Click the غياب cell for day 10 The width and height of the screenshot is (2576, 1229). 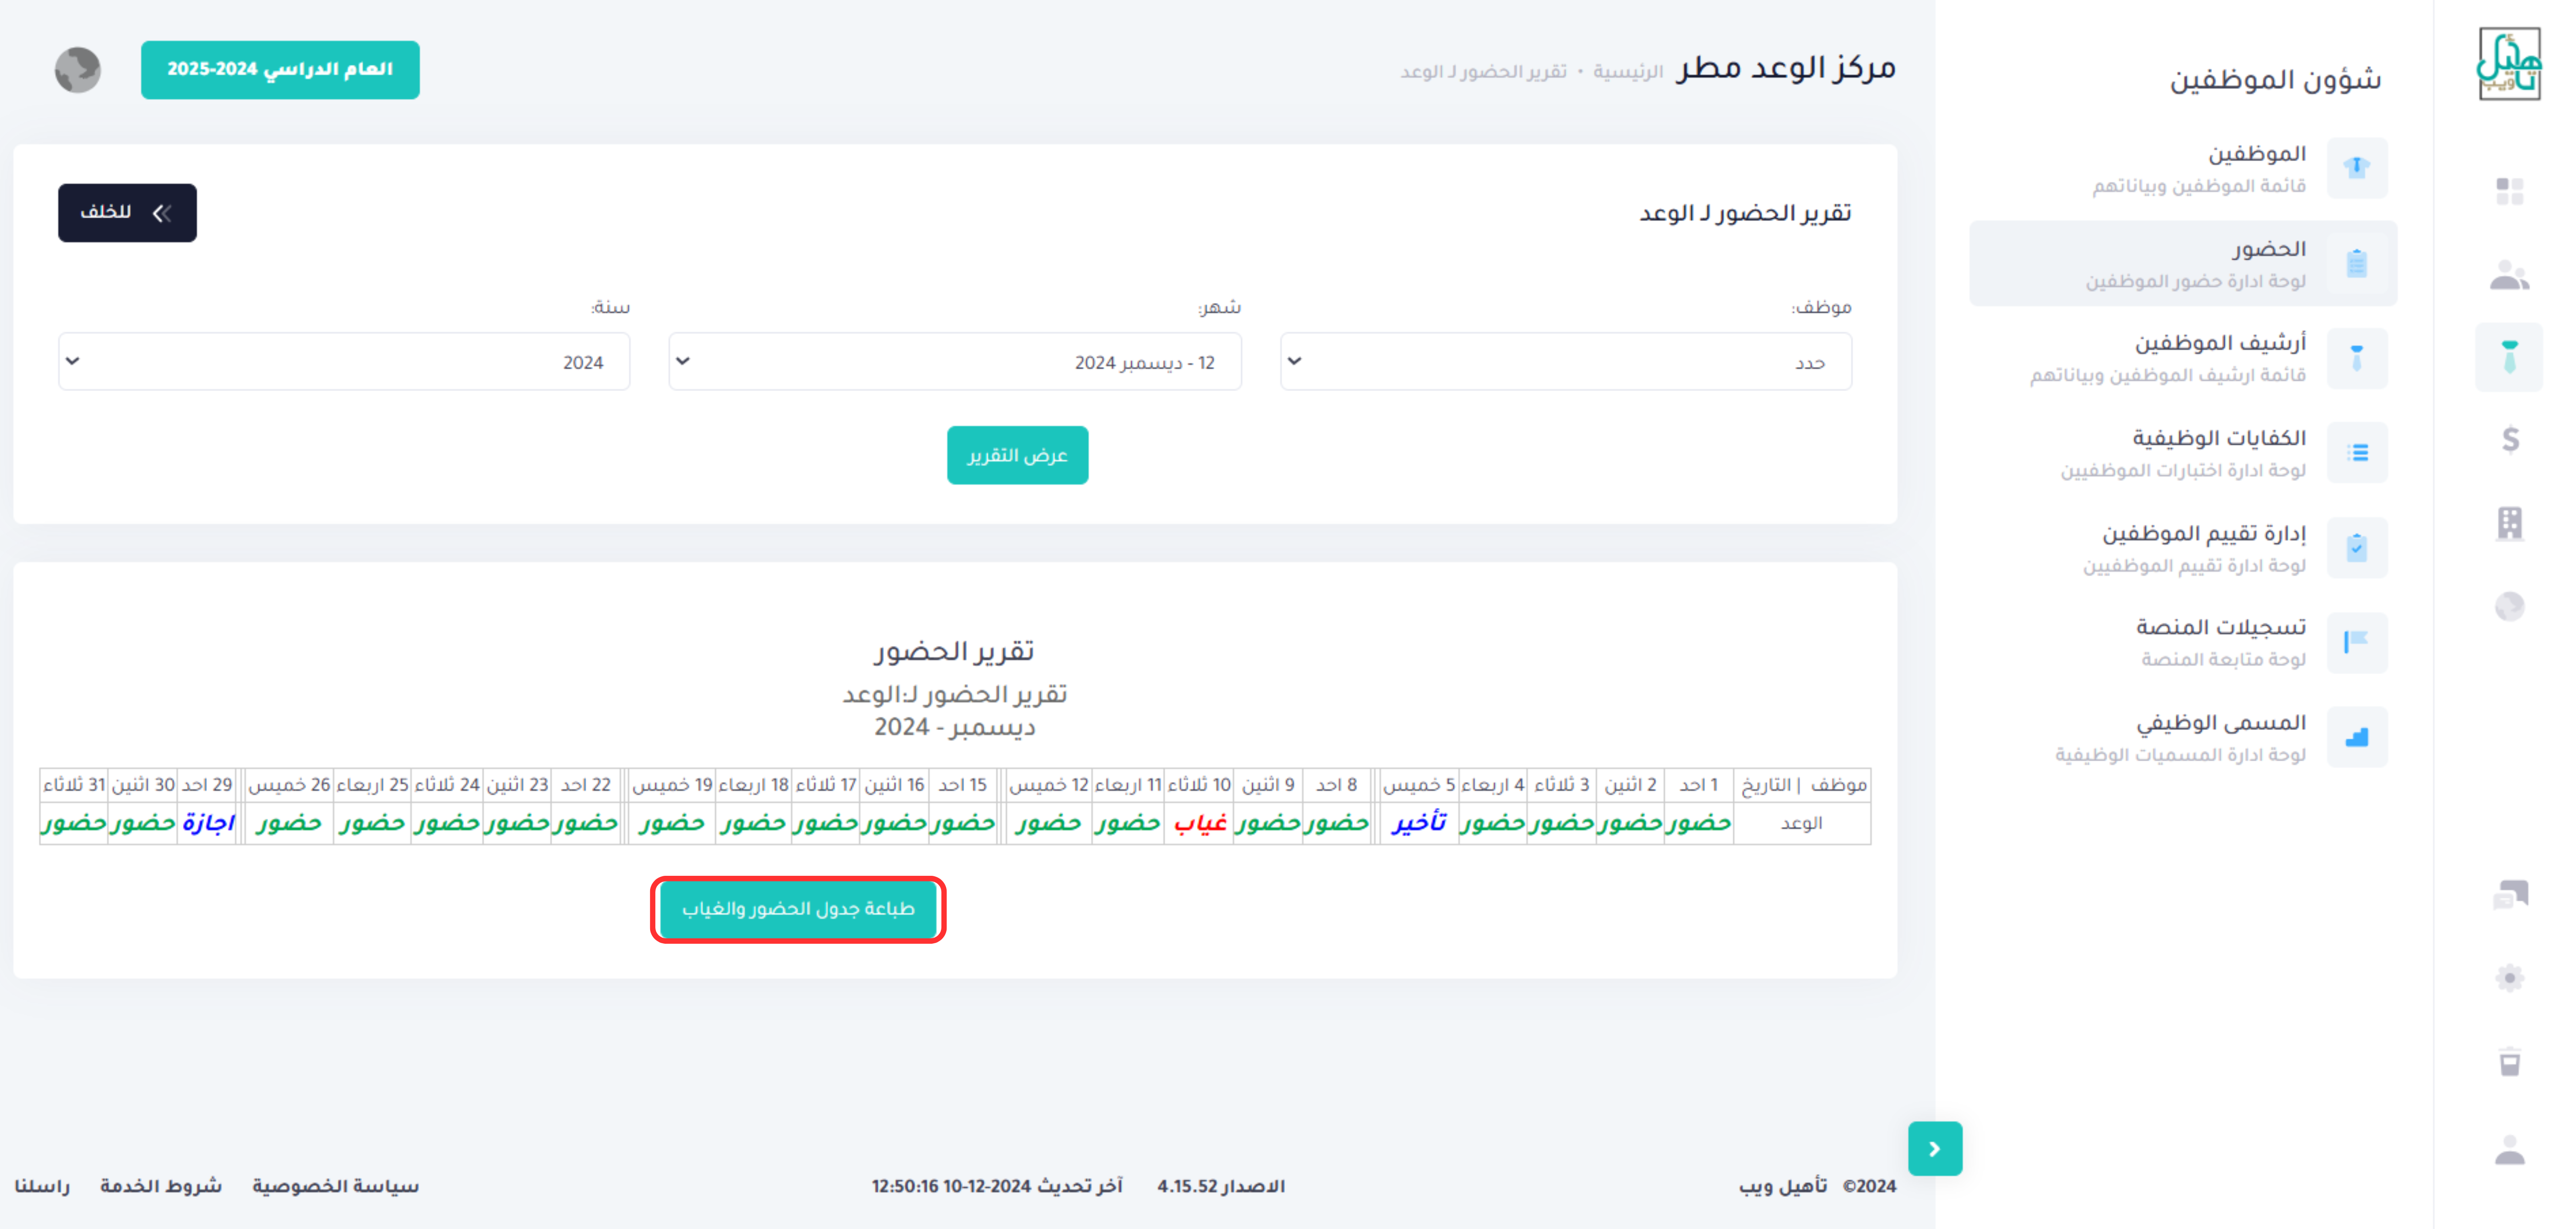tap(1199, 823)
